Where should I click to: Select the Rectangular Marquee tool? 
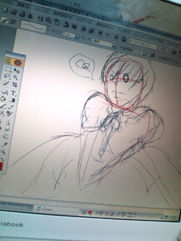coord(8,69)
